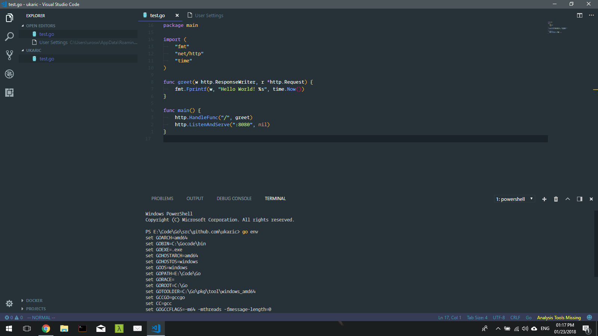Open the Mail app in taskbar
Screen dimensions: 598x336
(x=101, y=329)
